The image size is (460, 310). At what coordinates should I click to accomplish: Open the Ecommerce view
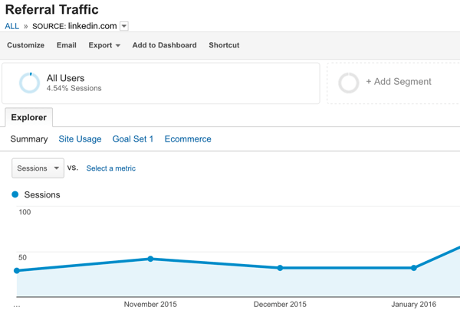pyautogui.click(x=188, y=139)
